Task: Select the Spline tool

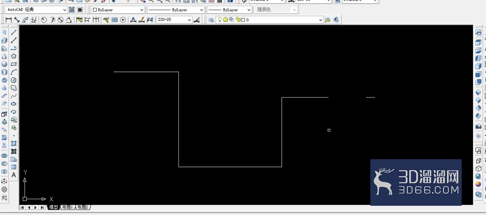Action: [x=14, y=96]
